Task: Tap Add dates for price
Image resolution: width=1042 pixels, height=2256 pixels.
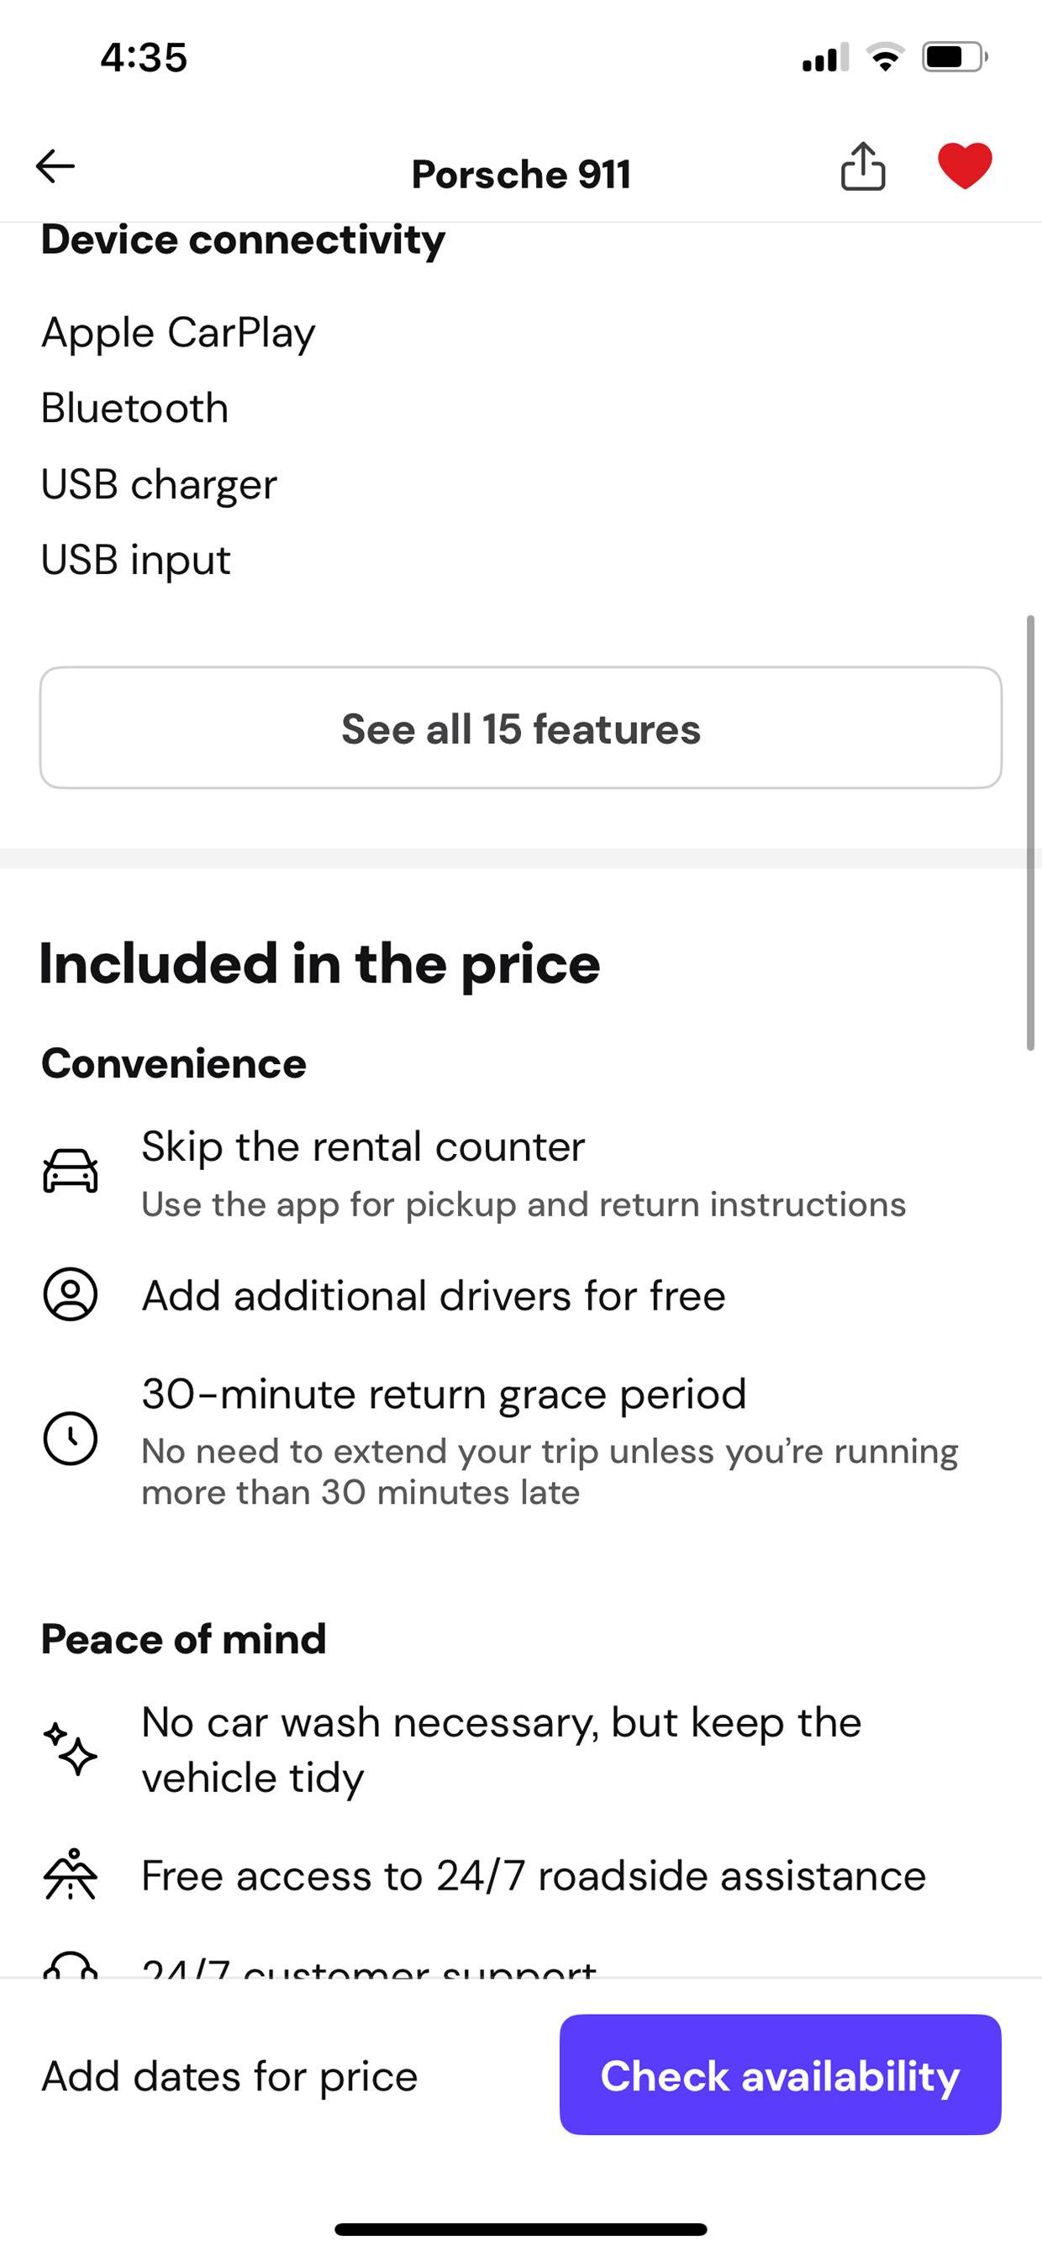Action: click(229, 2075)
